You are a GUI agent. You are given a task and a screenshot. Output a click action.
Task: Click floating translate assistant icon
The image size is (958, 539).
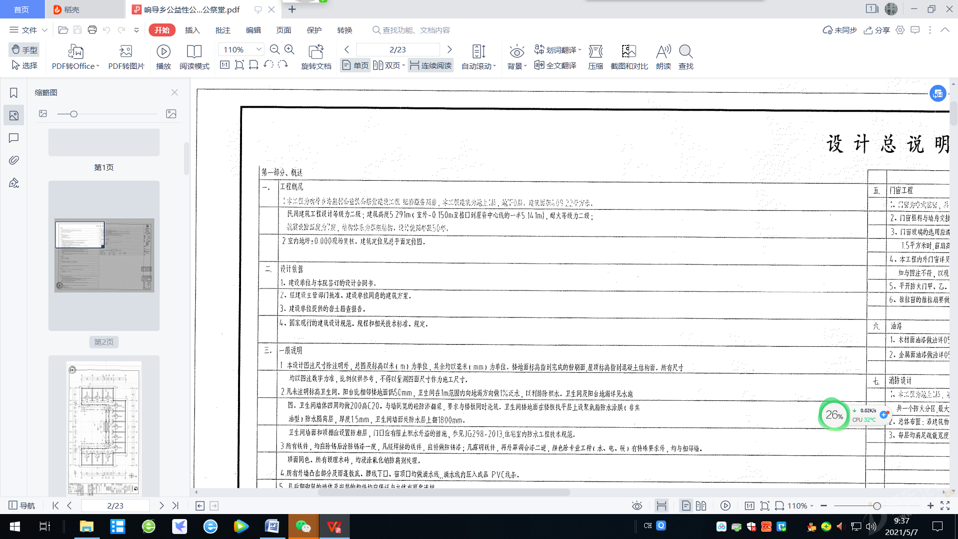[938, 93]
